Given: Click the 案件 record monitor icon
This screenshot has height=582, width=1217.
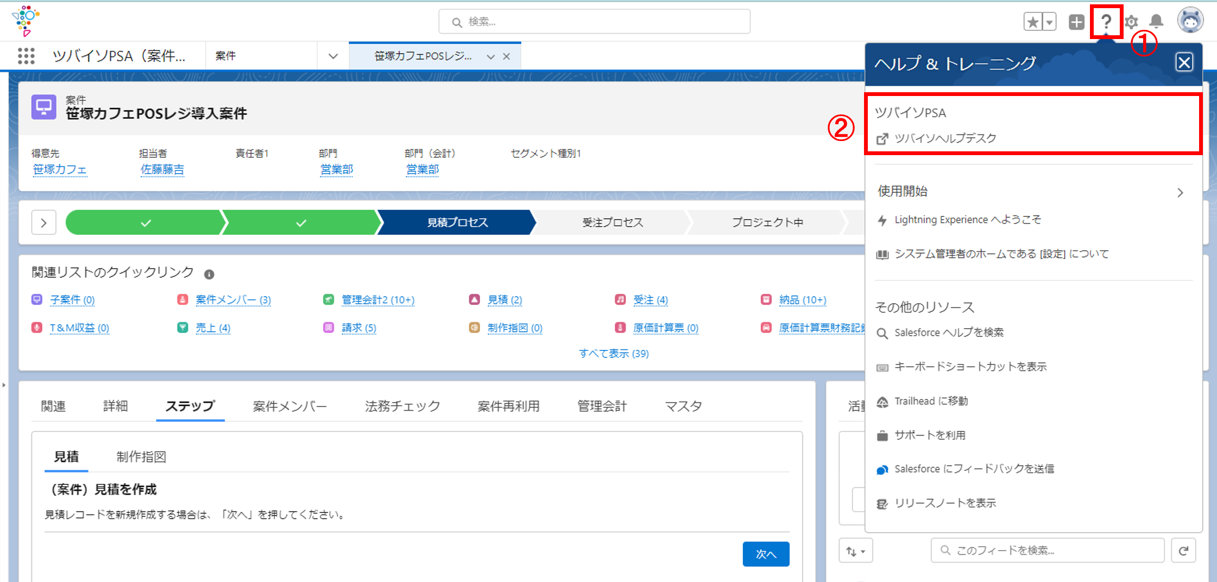Looking at the screenshot, I should pos(43,106).
